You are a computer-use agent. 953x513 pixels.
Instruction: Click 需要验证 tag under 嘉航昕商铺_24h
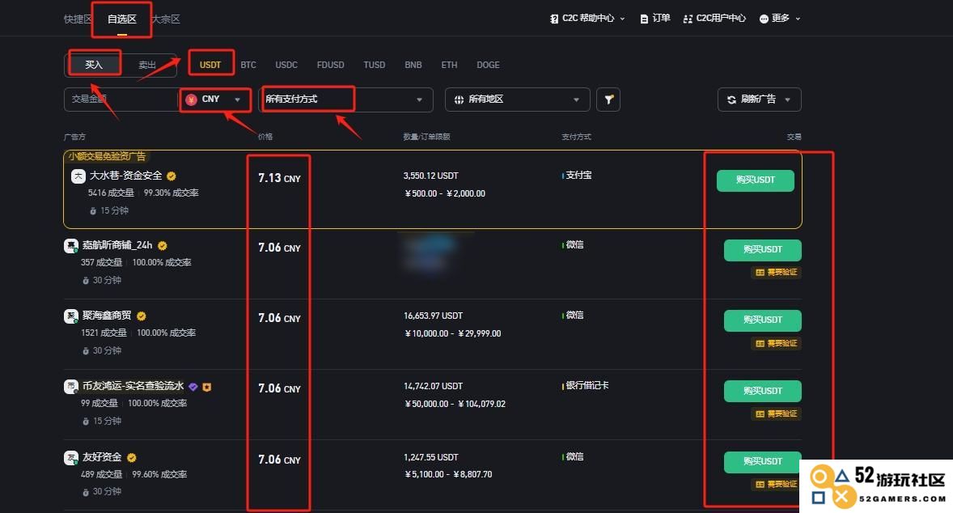776,273
